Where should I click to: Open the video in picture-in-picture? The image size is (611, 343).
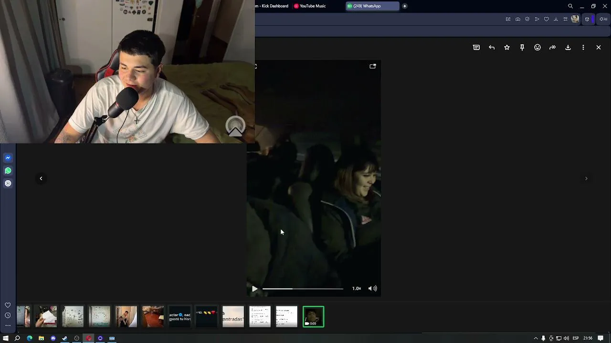point(373,66)
